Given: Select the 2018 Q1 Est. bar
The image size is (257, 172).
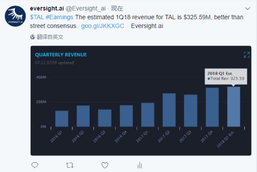Looking at the screenshot, I should pos(234,107).
